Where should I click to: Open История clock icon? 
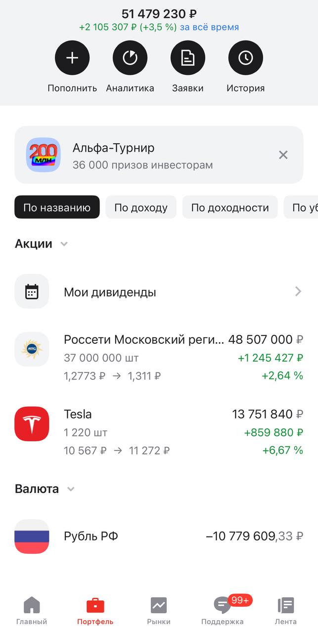[x=246, y=58]
